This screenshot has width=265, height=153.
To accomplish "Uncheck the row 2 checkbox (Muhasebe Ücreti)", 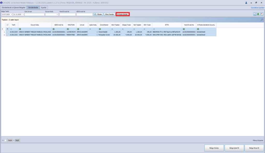I will click(8, 35).
